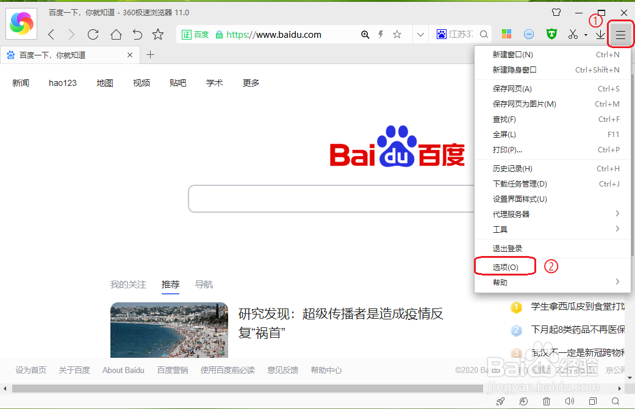Open the skin shirt icon in title bar
The width and height of the screenshot is (635, 409).
coord(556,13)
